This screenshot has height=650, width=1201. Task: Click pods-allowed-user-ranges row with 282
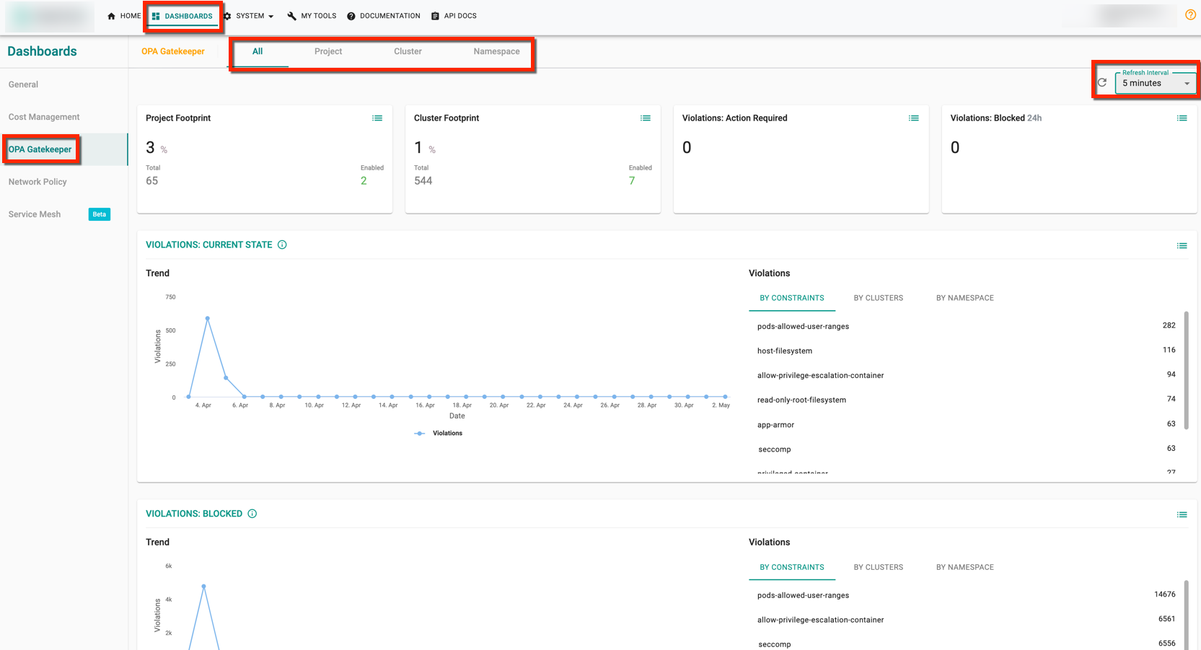coord(965,326)
